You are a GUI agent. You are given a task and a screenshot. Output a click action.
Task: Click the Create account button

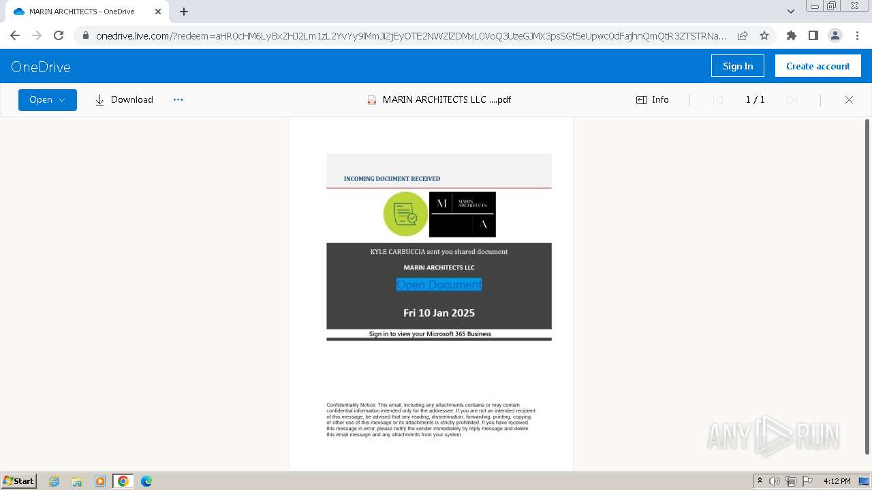pyautogui.click(x=818, y=66)
